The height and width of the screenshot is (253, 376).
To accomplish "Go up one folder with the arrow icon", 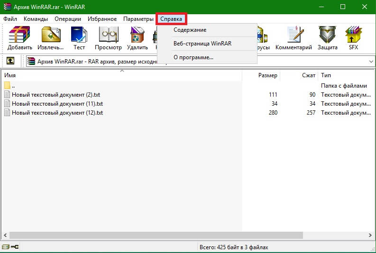I will [10, 61].
